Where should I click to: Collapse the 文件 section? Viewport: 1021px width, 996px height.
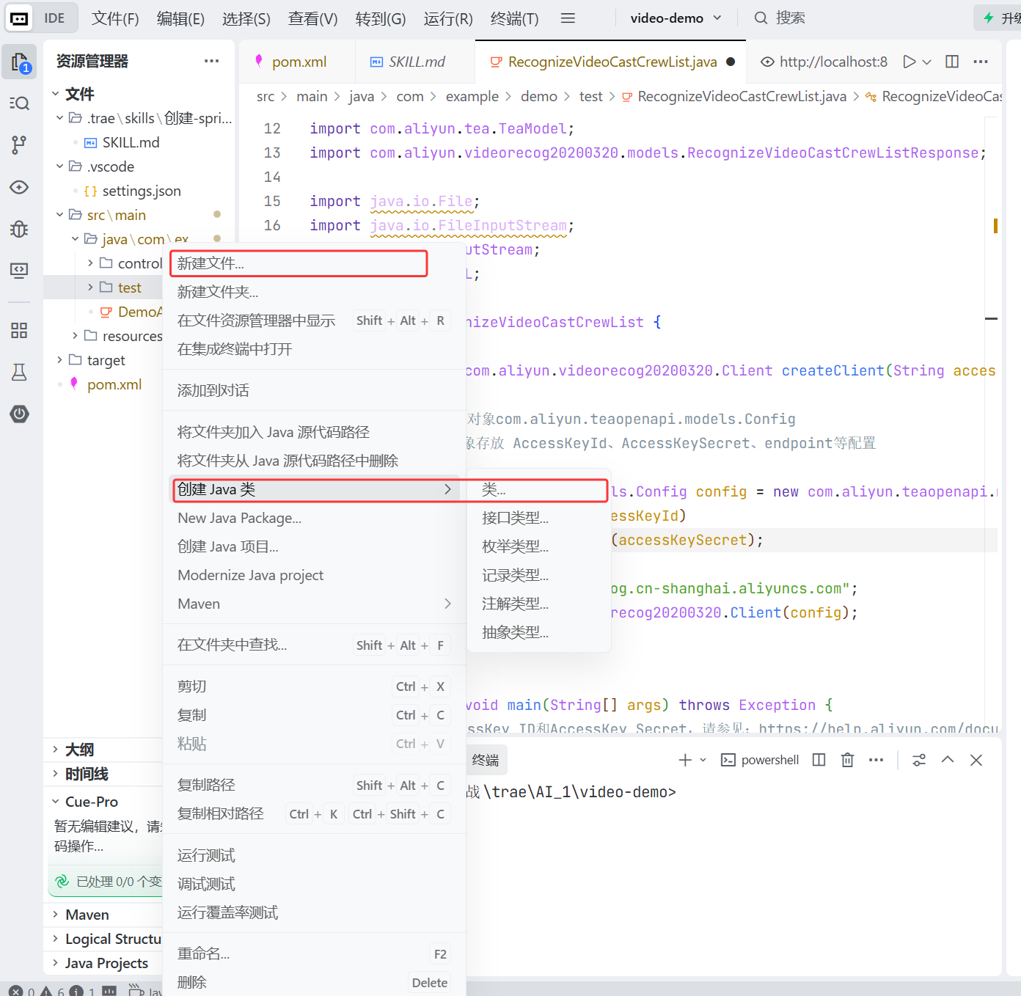click(56, 94)
